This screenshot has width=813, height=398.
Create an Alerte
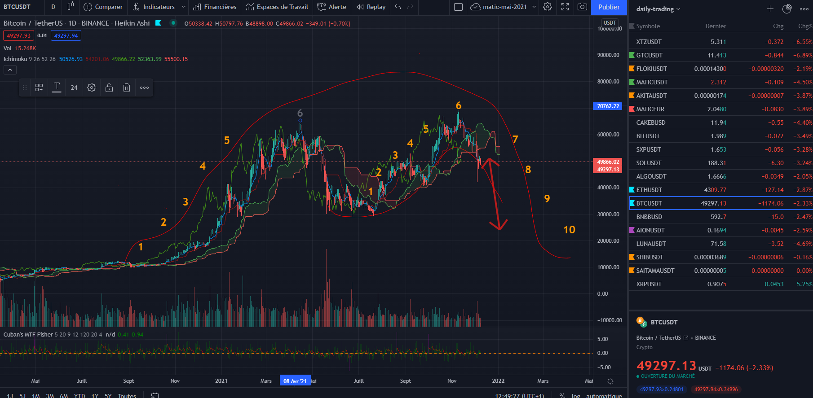[331, 7]
